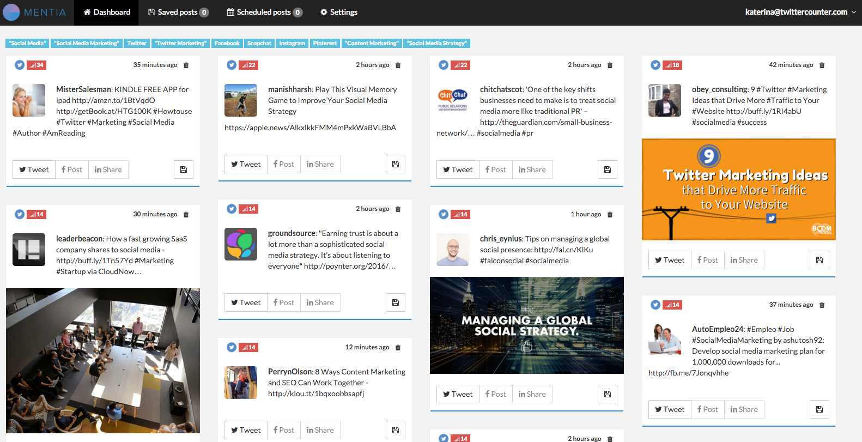Image resolution: width=862 pixels, height=442 pixels.
Task: Share the chitchatscot post on LinkedIn
Action: [532, 169]
